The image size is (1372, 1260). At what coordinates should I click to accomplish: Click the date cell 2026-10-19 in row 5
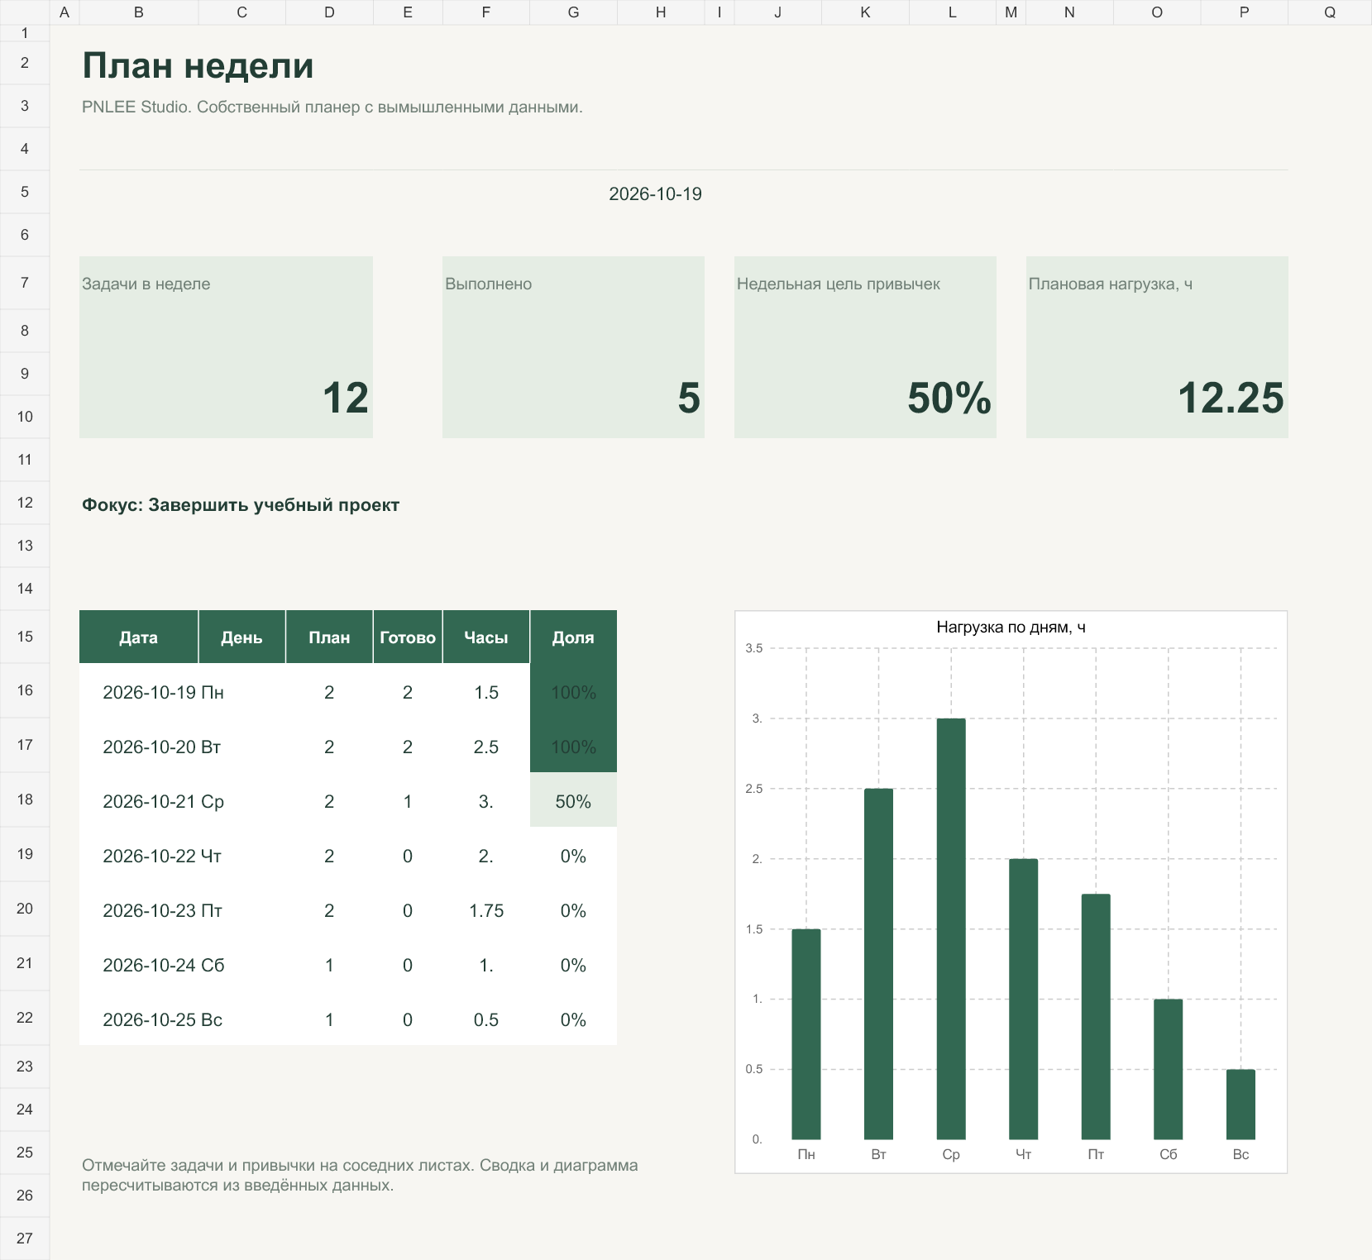click(655, 194)
